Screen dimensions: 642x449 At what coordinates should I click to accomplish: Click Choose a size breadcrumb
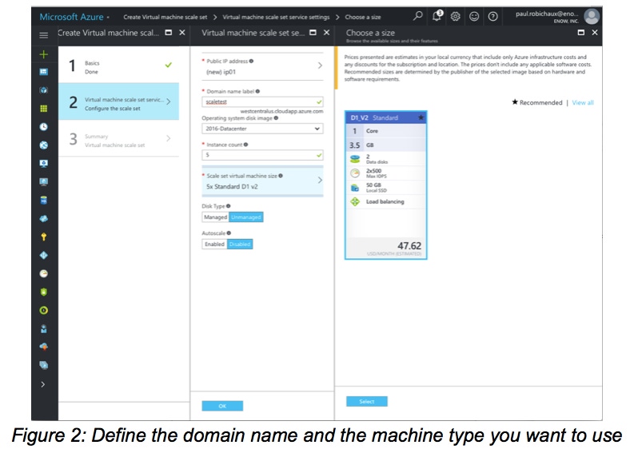363,18
